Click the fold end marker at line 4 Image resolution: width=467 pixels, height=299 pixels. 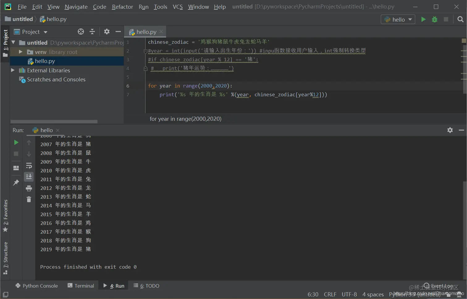(145, 69)
